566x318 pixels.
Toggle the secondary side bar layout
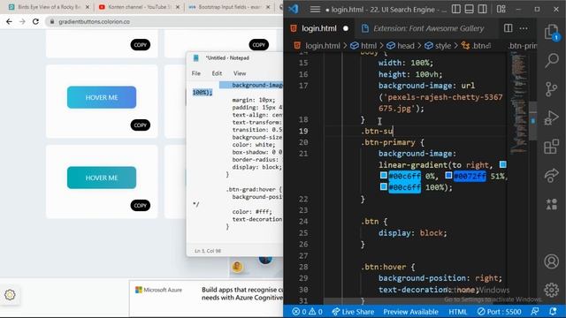click(x=482, y=9)
